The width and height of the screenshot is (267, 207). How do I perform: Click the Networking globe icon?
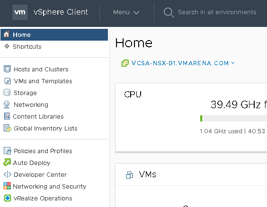(7, 104)
